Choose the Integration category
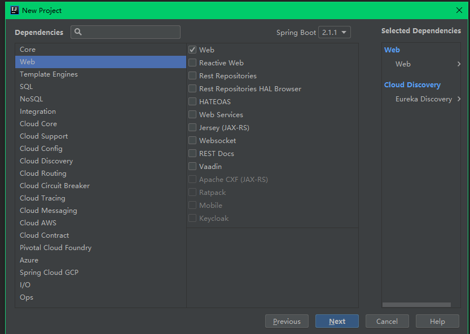The image size is (470, 334). [x=100, y=112]
